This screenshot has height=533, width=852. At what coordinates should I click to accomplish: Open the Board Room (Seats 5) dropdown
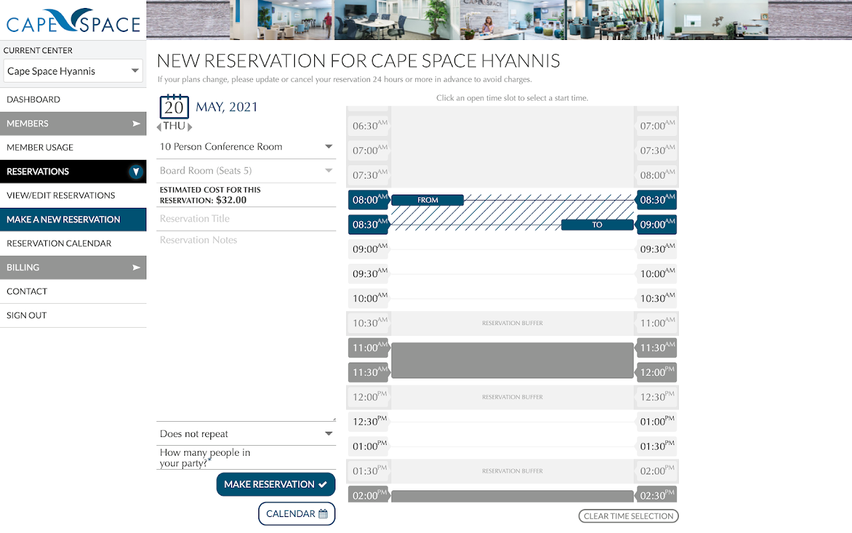tap(246, 171)
